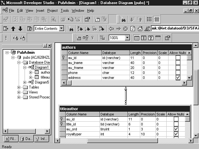Image resolution: width=199 pixels, height=149 pixels.
Task: Click the key-only table view icon
Action: [150, 38]
